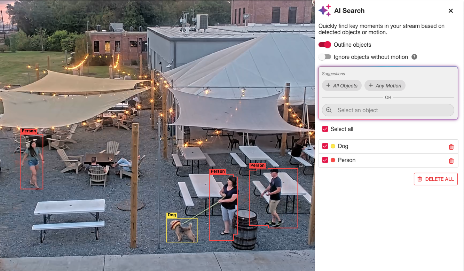464x271 pixels.
Task: Uncheck the Dog checkbox
Action: (x=325, y=146)
